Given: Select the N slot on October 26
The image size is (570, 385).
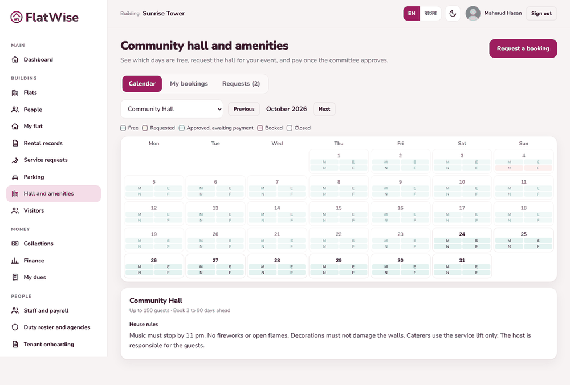Looking at the screenshot, I should pyautogui.click(x=139, y=273).
